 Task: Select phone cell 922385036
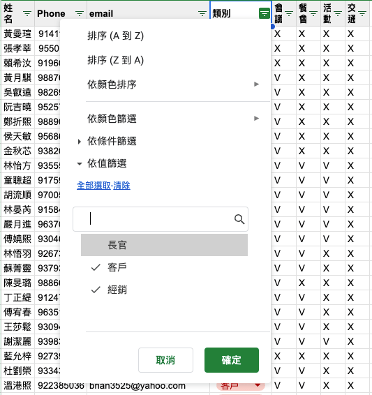61,385
